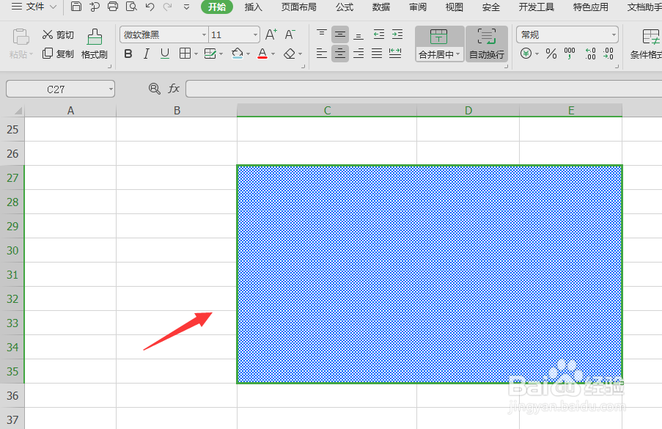Click Merge and Center (合并居中) button
Image resolution: width=662 pixels, height=429 pixels.
pos(440,44)
